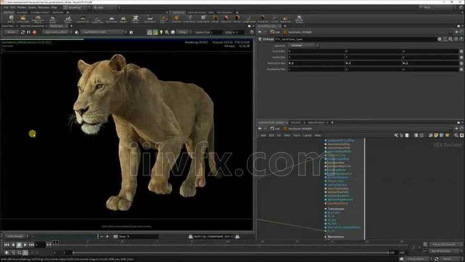Screen dimensions: 465x262
Task: Pause the render in Render View
Action: pos(29,32)
